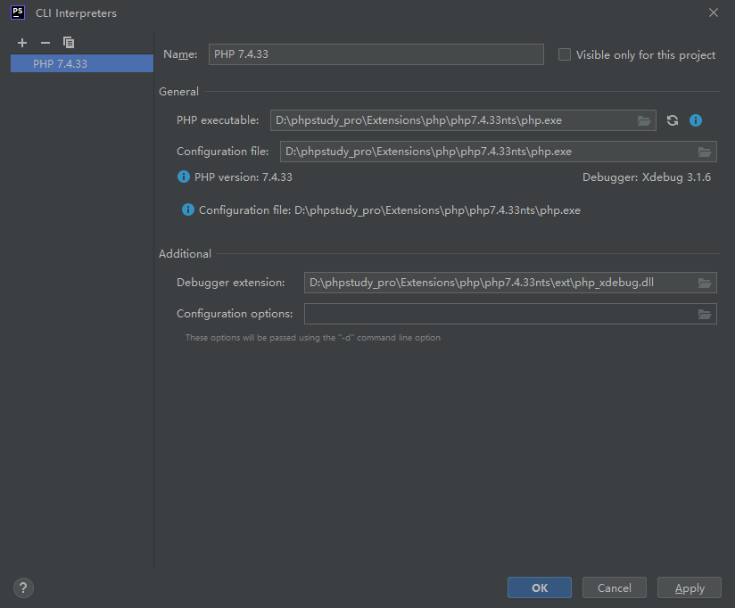Image resolution: width=735 pixels, height=608 pixels.
Task: Open help with question mark button
Action: point(24,587)
